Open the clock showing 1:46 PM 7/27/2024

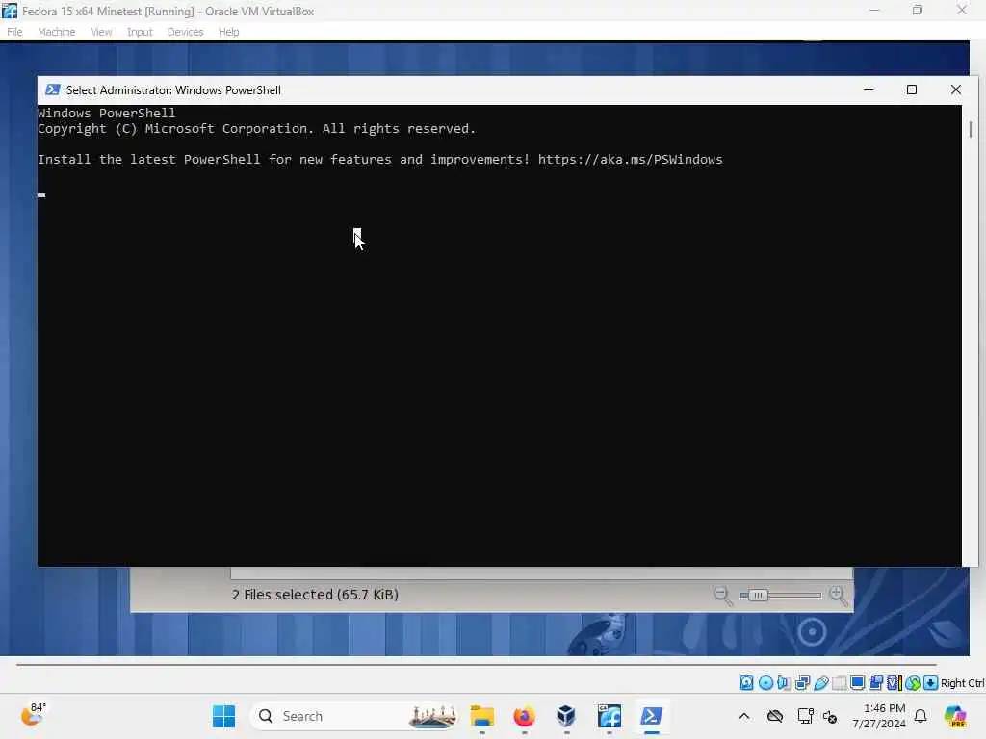tap(879, 716)
